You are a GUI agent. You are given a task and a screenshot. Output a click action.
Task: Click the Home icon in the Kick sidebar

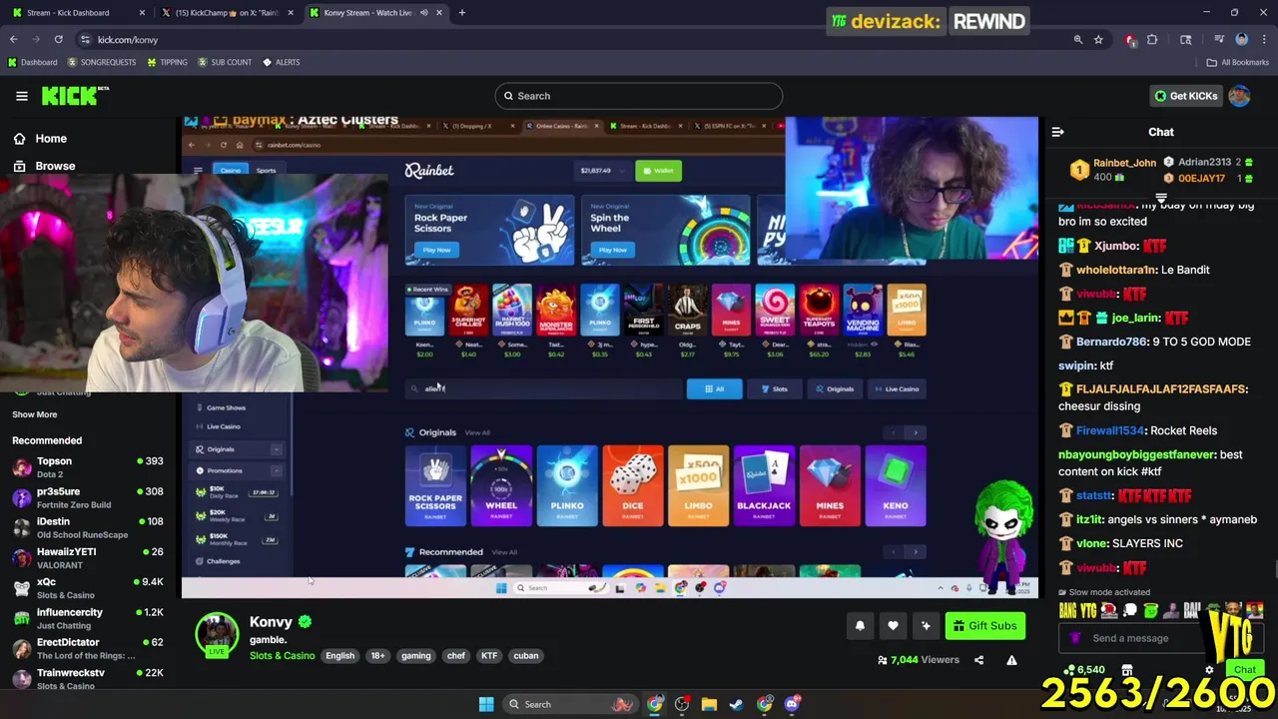click(19, 139)
